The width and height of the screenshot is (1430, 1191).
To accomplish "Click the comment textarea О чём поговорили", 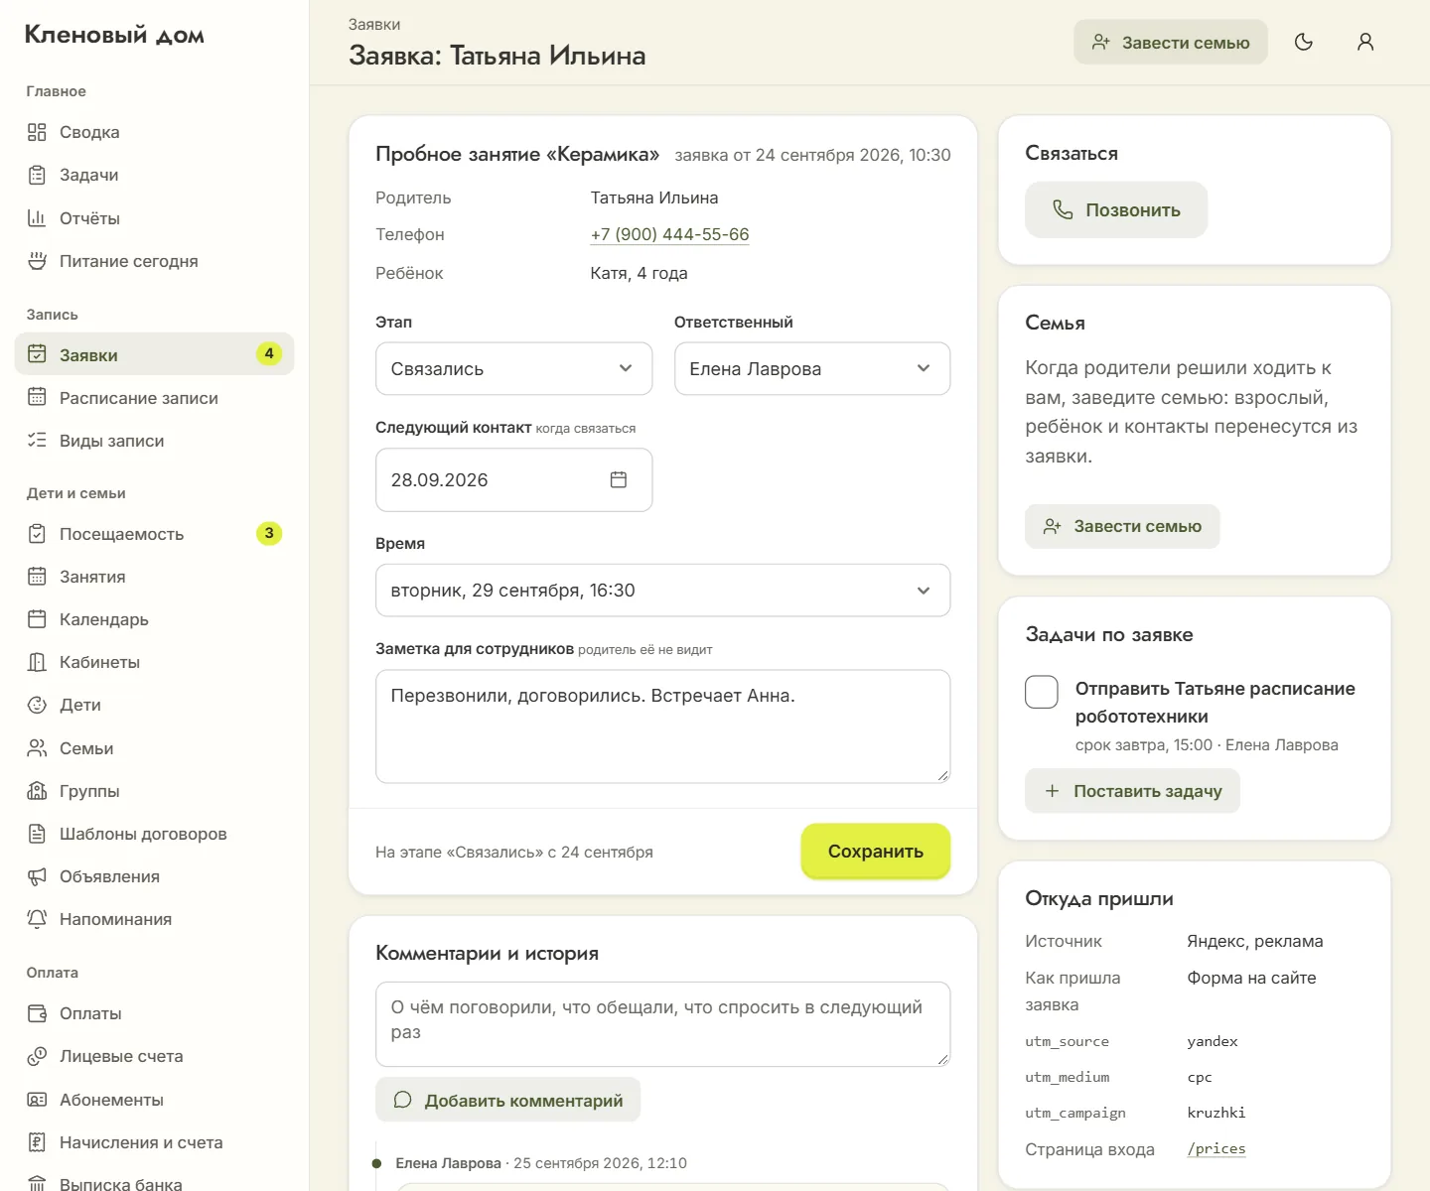I will (662, 1024).
